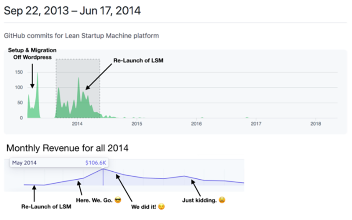Click the revenue peak point at May 2014
The width and height of the screenshot is (352, 220).
pyautogui.click(x=103, y=169)
